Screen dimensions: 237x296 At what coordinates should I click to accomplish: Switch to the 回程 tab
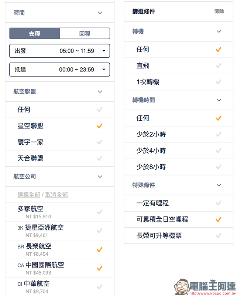point(85,34)
